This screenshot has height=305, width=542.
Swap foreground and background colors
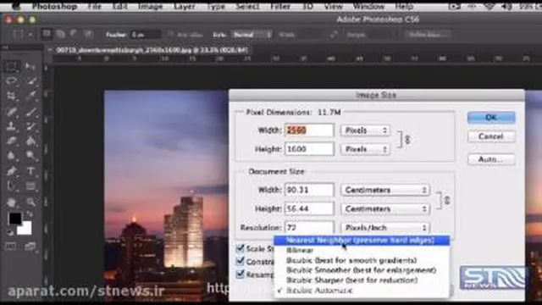(30, 214)
